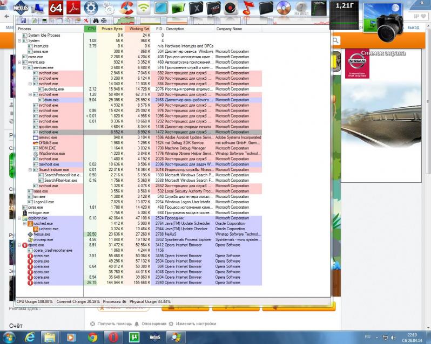This screenshot has height=344, width=431.
Task: Click the Refresh icon in Process Explorer toolbar
Action: coord(35,21)
